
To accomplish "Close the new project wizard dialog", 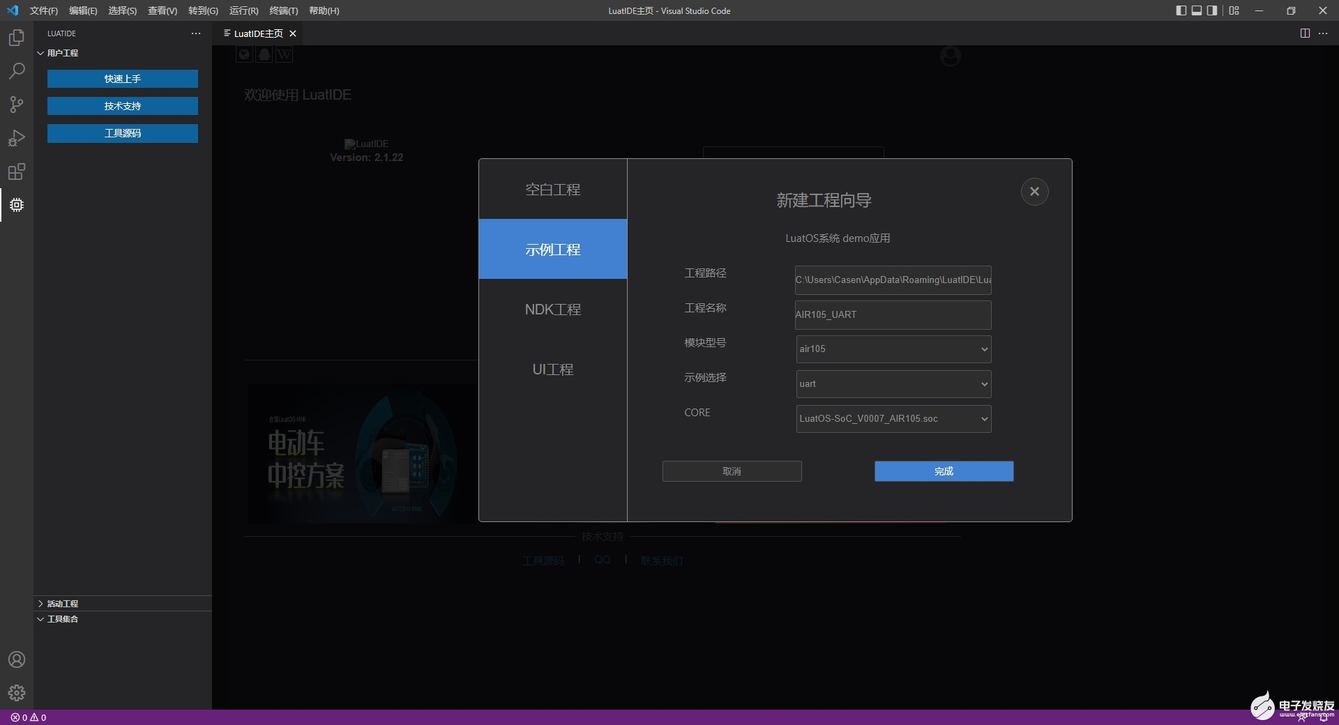I will point(1034,192).
